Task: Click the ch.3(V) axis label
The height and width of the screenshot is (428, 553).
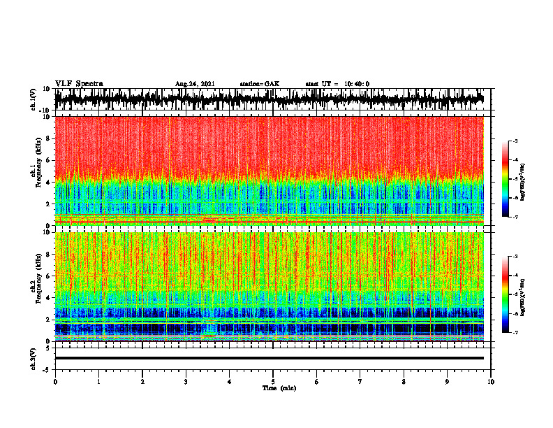Action: [x=34, y=359]
